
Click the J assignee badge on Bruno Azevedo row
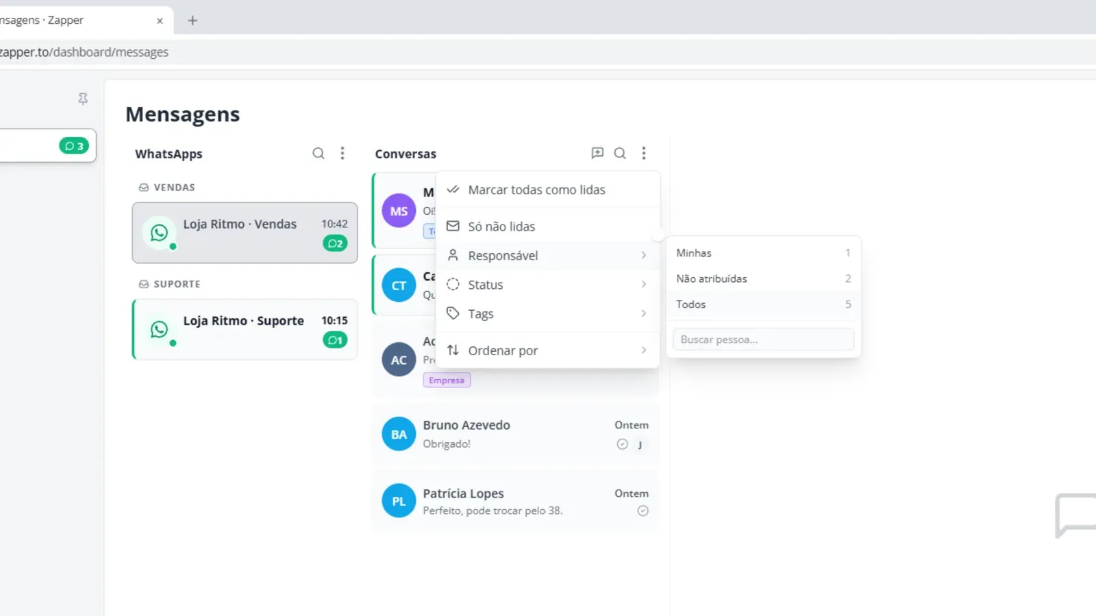[640, 445]
